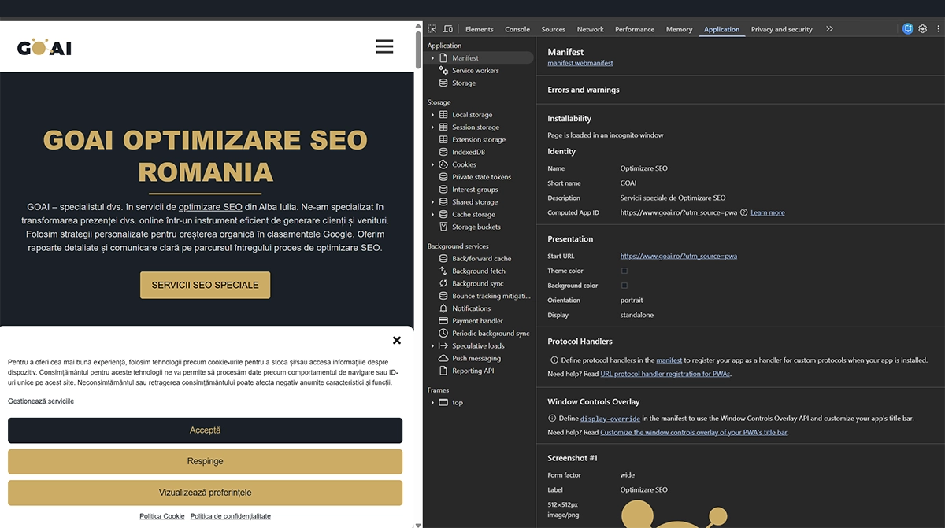Click the Periodic background sync clock icon
This screenshot has height=528, width=945.
(443, 334)
